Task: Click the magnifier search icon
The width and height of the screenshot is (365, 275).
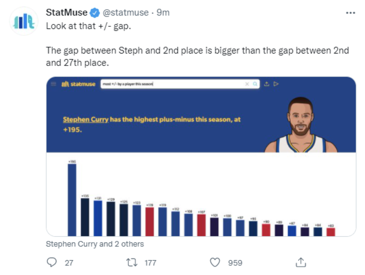Action: tap(255, 84)
